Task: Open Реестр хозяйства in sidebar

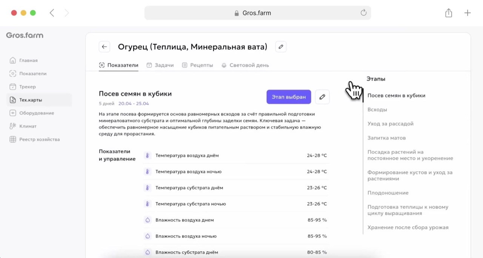Action: (40, 139)
